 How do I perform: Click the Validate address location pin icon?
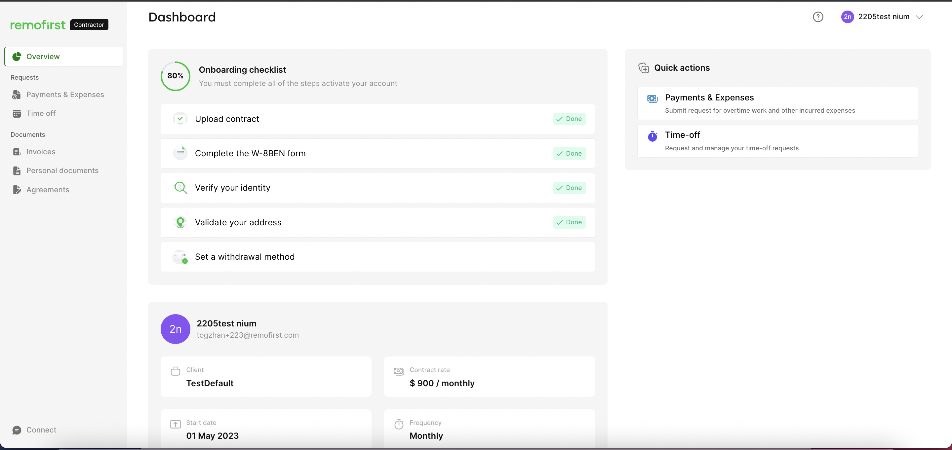click(180, 222)
